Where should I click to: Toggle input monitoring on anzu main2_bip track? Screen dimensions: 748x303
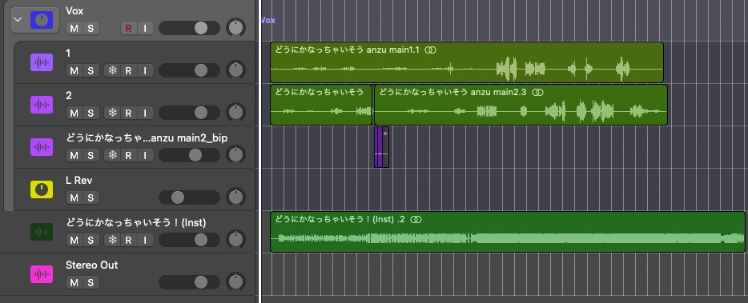[x=145, y=155]
